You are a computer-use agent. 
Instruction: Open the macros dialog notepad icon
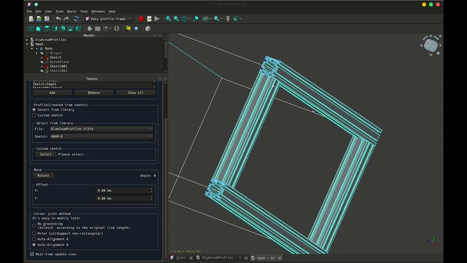click(x=149, y=19)
